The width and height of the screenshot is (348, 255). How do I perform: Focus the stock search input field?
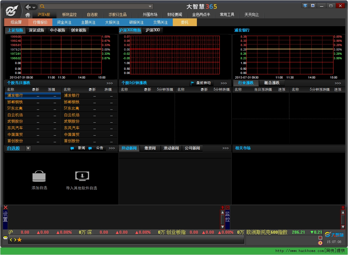click(95, 6)
